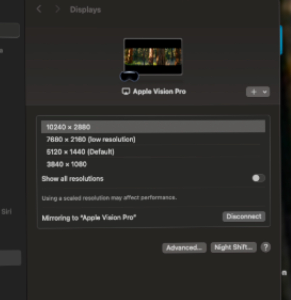The height and width of the screenshot is (300, 291).
Task: Click the plus add display button
Action: click(254, 92)
